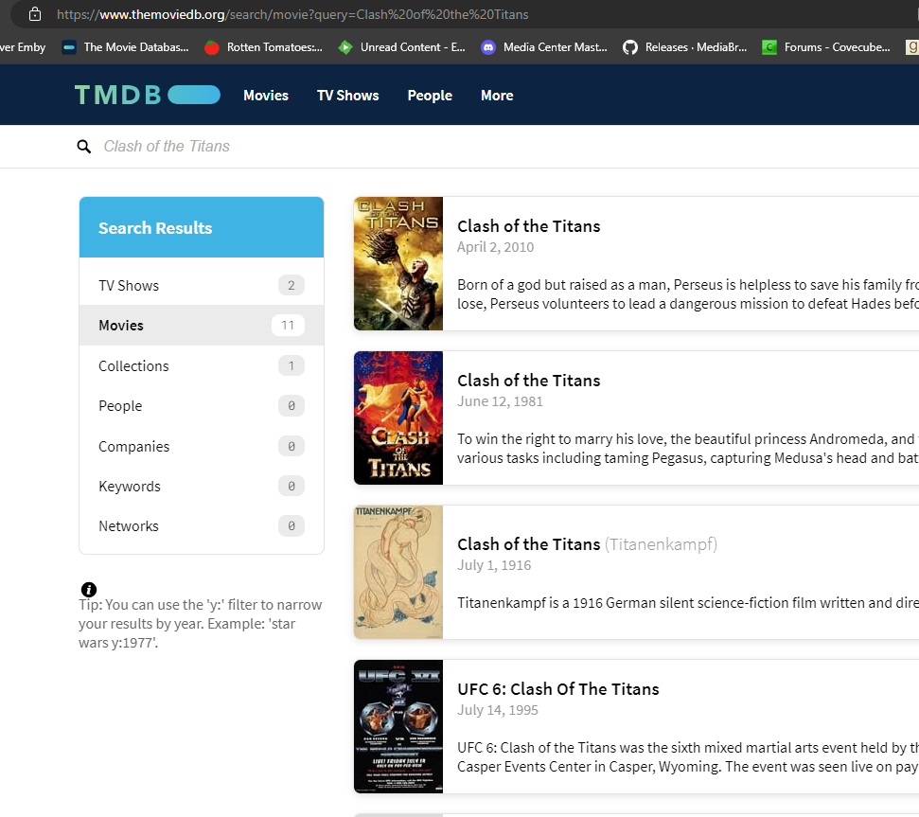Select People results category

pyautogui.click(x=202, y=405)
